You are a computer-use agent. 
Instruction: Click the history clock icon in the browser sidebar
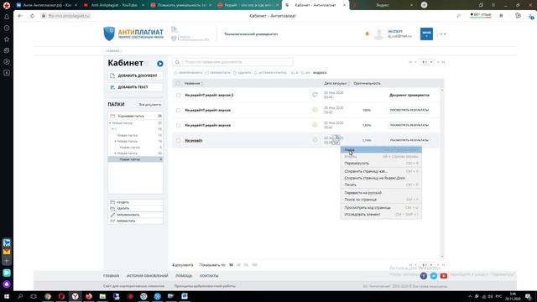(x=7, y=28)
